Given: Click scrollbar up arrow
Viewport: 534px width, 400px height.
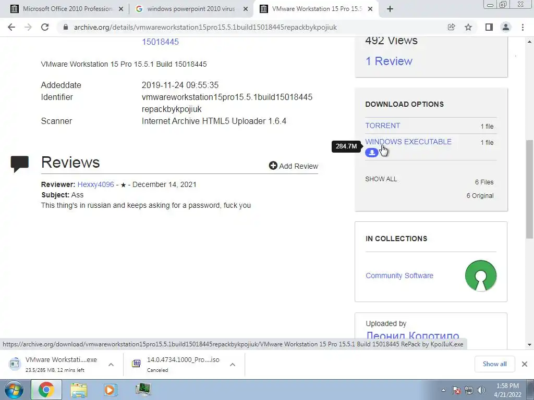Looking at the screenshot, I should [x=530, y=42].
